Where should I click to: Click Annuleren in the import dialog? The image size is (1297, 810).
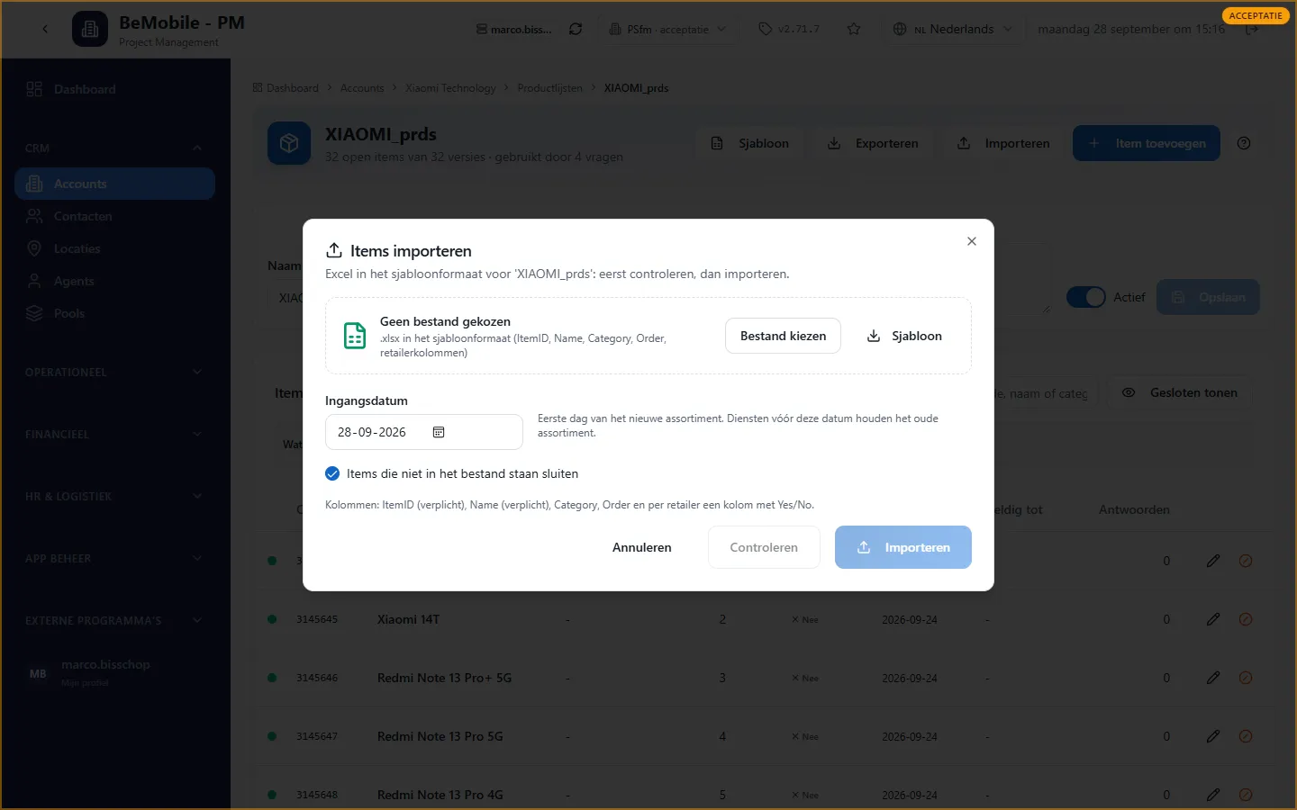coord(641,547)
